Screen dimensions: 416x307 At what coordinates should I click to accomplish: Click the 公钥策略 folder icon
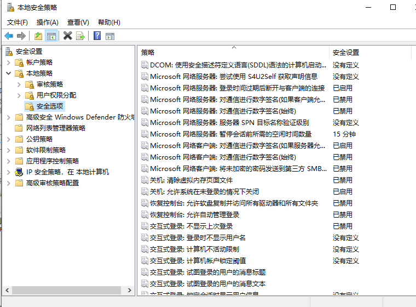(x=19, y=139)
